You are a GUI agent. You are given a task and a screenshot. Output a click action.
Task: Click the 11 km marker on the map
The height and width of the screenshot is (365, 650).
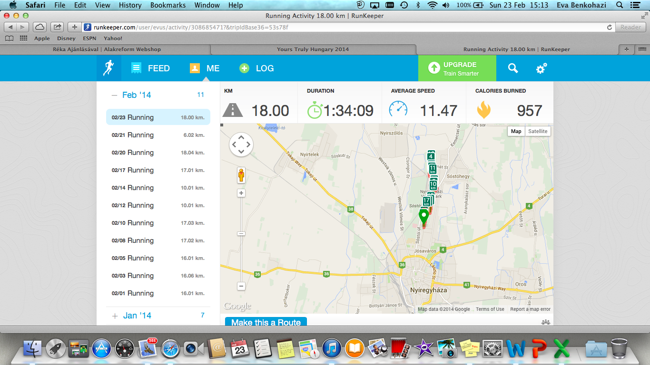tap(433, 169)
